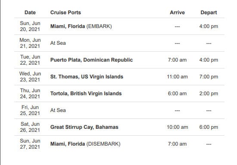The height and width of the screenshot is (165, 237).
Task: Click the Mon, Jun 21, 2021 date
Action: click(x=30, y=43)
